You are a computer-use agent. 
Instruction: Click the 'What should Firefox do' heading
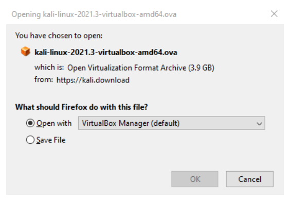(x=82, y=107)
